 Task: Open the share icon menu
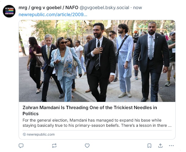coord(160,146)
